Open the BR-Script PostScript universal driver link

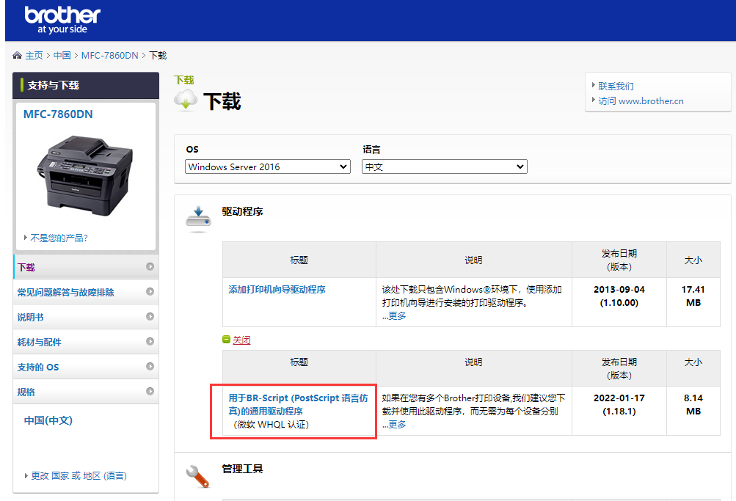[299, 404]
